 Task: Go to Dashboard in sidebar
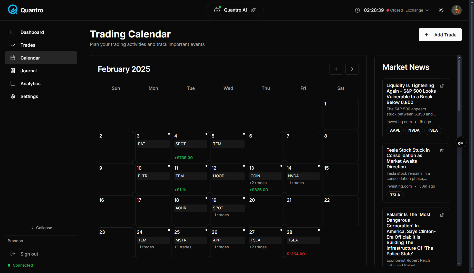[41, 32]
